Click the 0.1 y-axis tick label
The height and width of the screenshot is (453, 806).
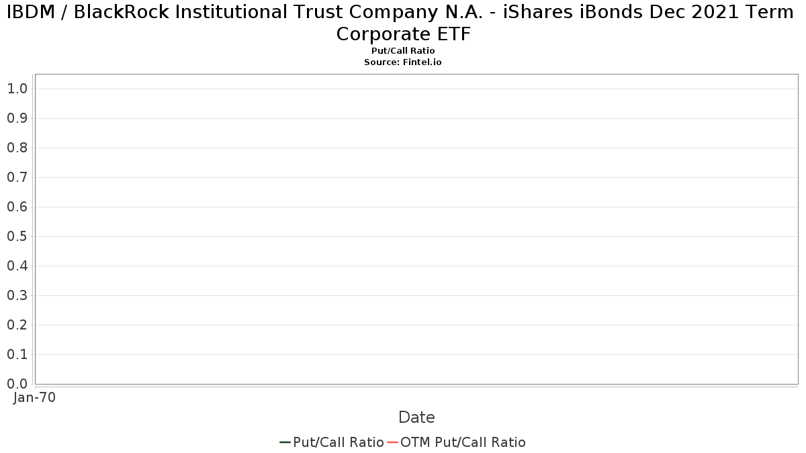tap(17, 354)
